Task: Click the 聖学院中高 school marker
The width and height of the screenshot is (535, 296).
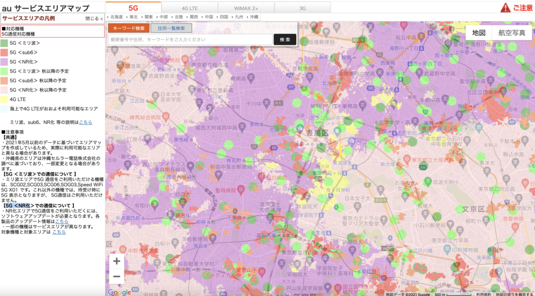Action: 490,80
